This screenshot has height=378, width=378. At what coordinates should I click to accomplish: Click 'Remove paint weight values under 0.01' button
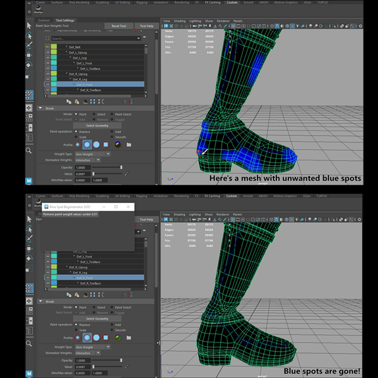[70, 214]
